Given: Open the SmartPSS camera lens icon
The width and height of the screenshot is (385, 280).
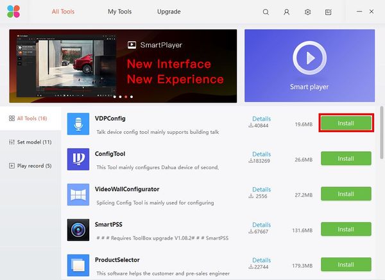Looking at the screenshot, I should point(78,230).
